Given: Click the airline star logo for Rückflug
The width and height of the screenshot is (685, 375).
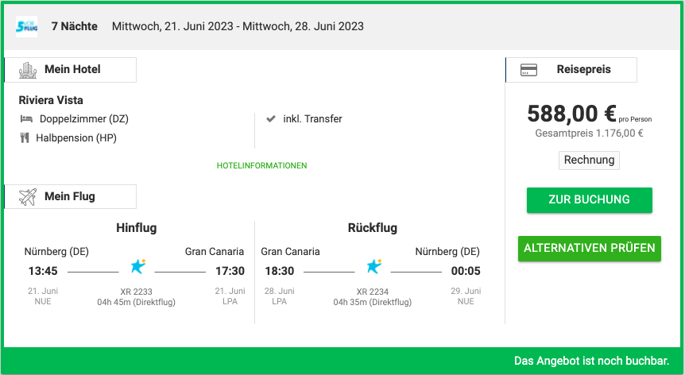Looking at the screenshot, I should click(374, 266).
